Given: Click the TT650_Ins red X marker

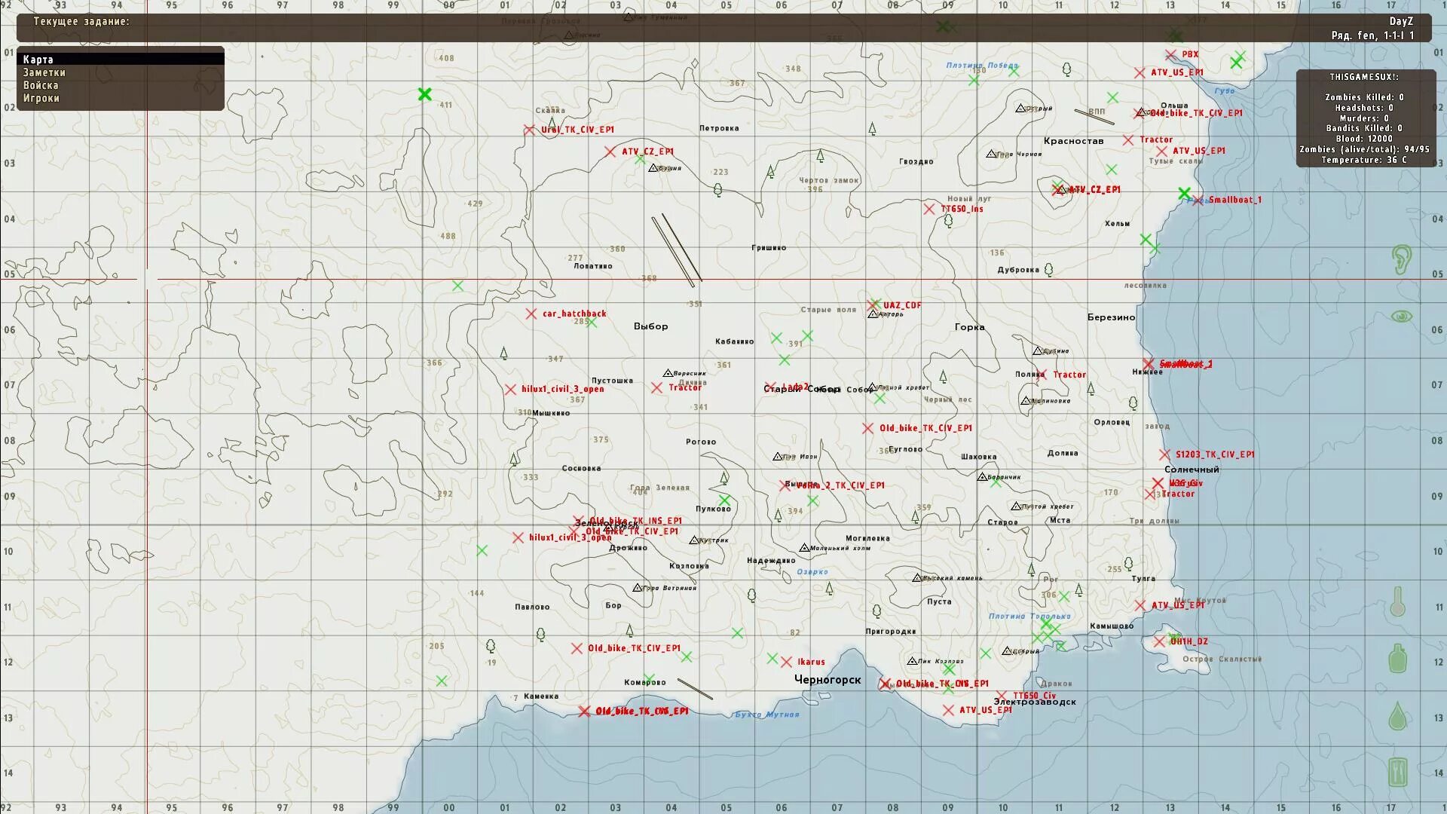Looking at the screenshot, I should point(929,210).
